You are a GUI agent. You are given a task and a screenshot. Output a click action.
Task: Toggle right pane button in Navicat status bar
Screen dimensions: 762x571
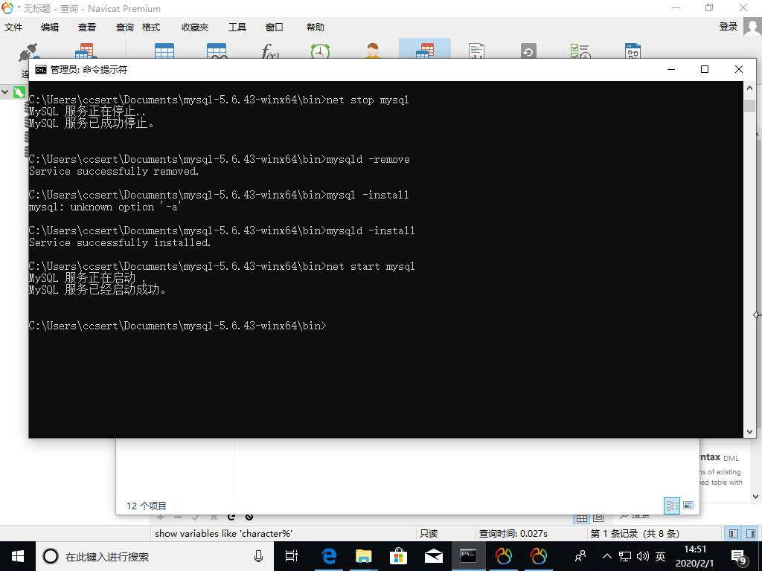point(751,534)
